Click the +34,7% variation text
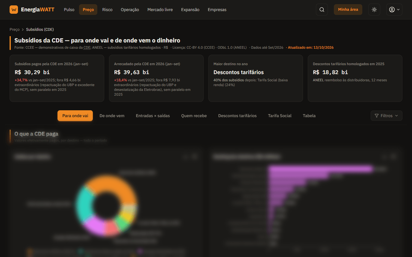Image resolution: width=412 pixels, height=257 pixels. (21, 80)
